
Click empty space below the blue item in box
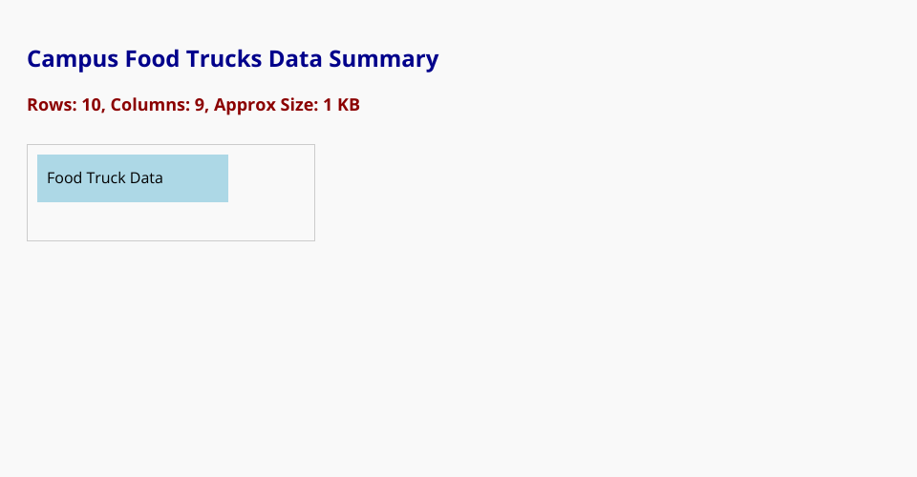click(133, 221)
